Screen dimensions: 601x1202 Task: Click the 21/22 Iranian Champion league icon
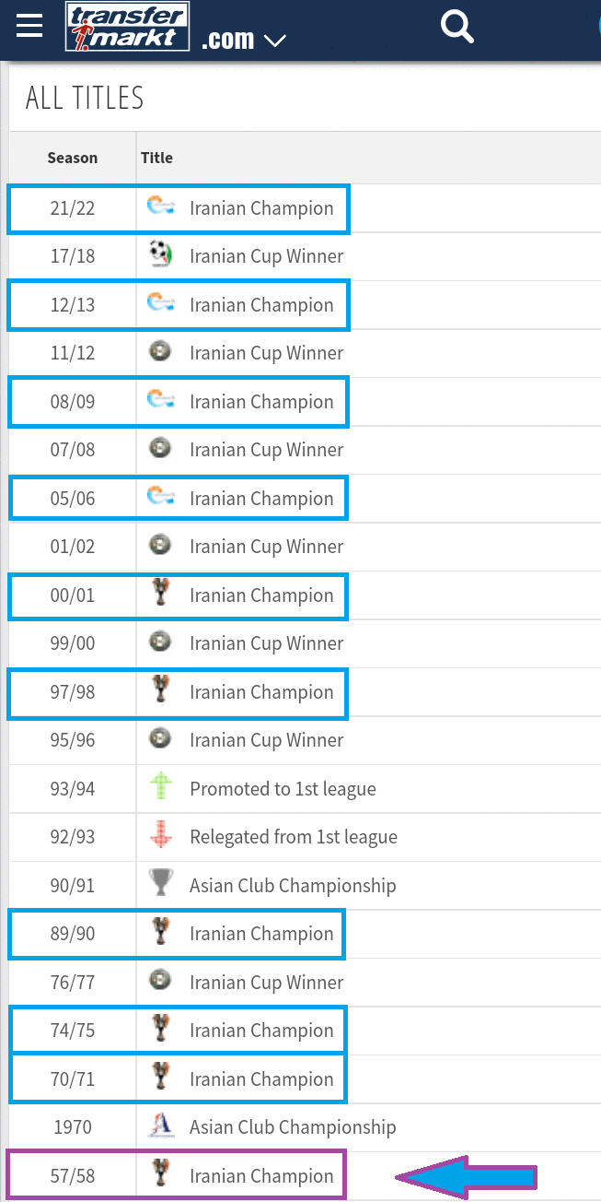[x=161, y=207]
